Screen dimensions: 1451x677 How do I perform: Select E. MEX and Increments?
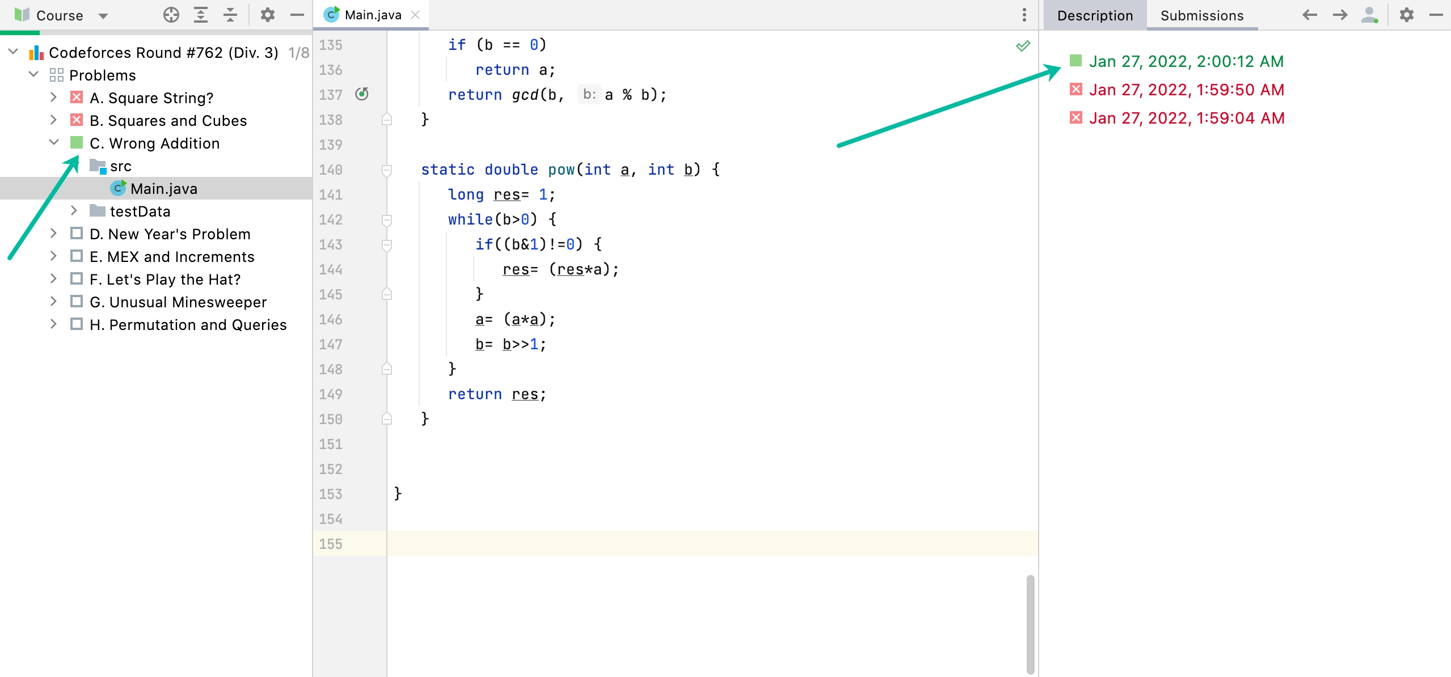point(172,256)
